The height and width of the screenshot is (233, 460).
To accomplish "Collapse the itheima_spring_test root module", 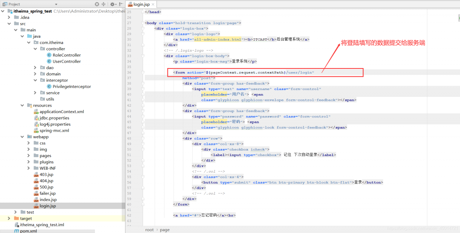I will (3, 11).
